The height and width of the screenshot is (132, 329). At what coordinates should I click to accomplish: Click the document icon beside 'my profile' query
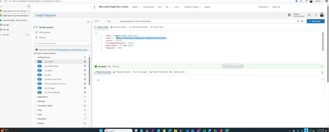pyautogui.click(x=85, y=61)
